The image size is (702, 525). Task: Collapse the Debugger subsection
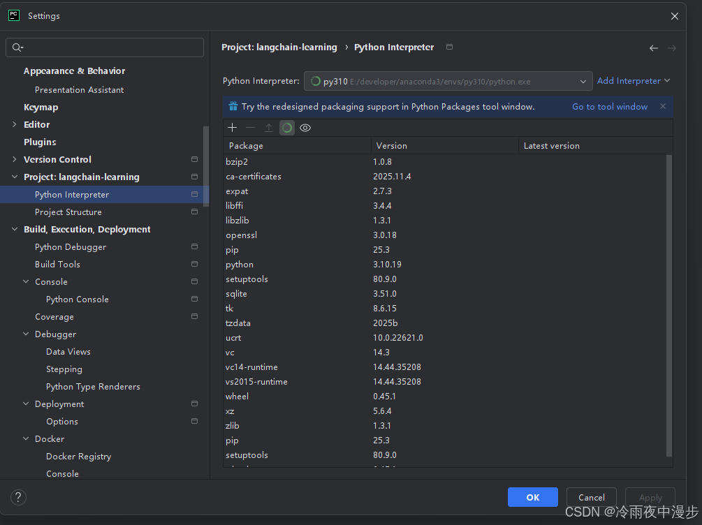click(x=26, y=334)
